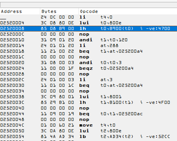This screenshot has width=177, height=141.
Task: Click bytes 85 29 B1 00
Action: click(57, 102)
